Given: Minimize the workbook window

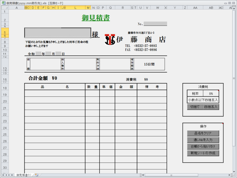Looking at the screenshot, I should click(225, 3).
